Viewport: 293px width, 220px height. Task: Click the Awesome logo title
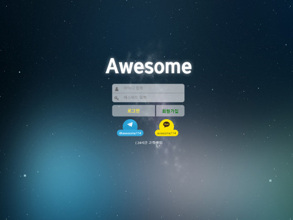148,66
